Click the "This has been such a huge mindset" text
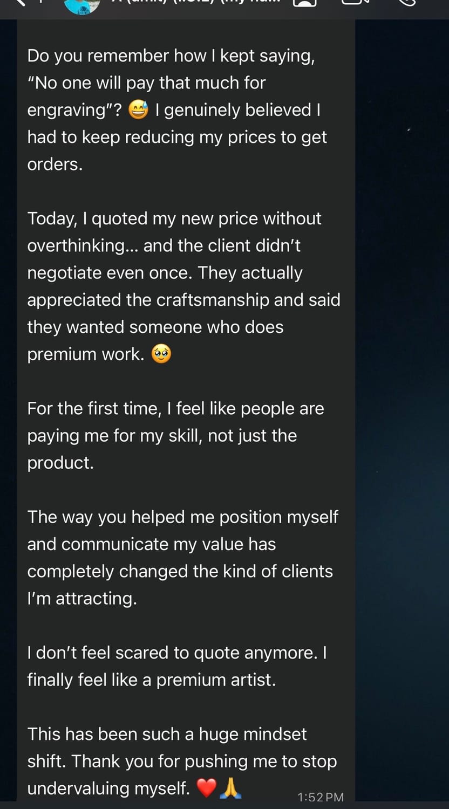Viewport: 449px width, 809px height. pos(167,734)
